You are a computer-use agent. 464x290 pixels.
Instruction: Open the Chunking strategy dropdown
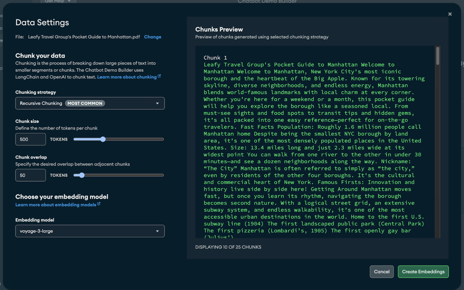[x=90, y=103]
